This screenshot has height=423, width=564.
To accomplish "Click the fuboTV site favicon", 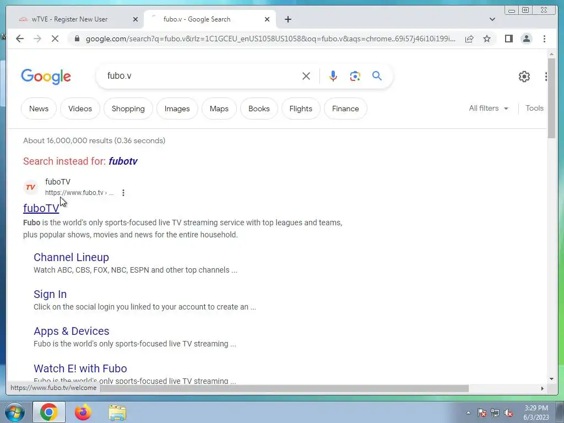I will [31, 187].
